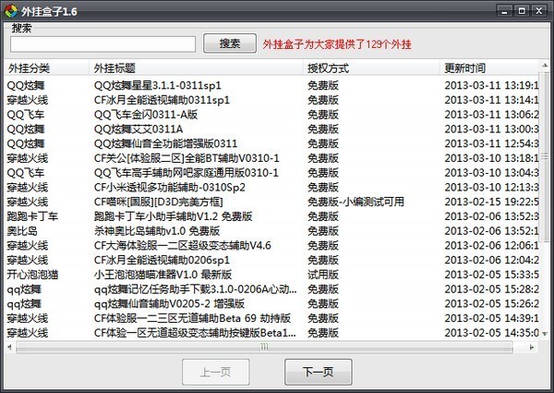Click 试用版 license cell
The height and width of the screenshot is (393, 554).
[323, 275]
